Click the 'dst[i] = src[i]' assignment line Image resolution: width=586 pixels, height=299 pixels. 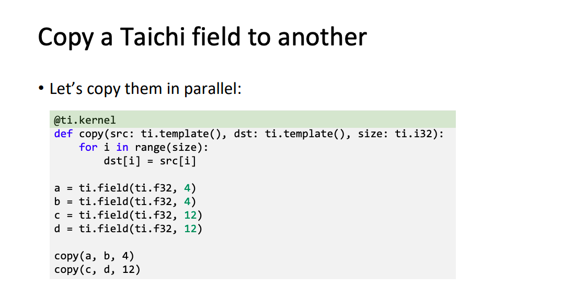(x=150, y=161)
